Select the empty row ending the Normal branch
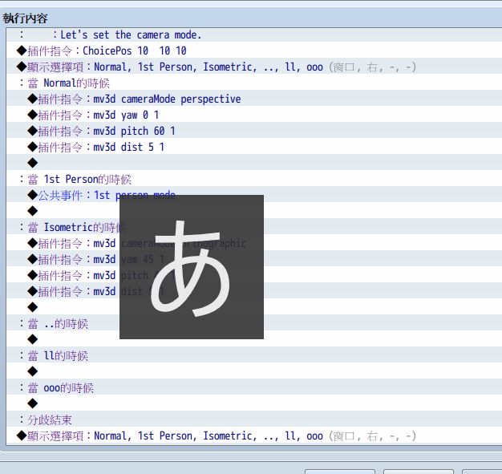This screenshot has width=502, height=474. click(x=254, y=163)
